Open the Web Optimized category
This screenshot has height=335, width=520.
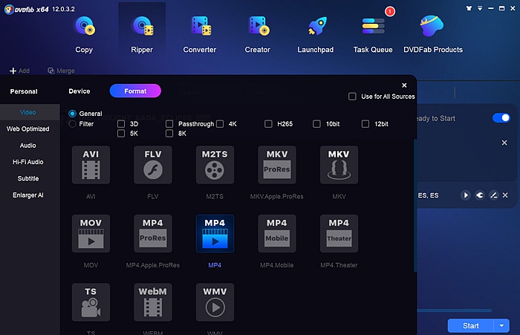[28, 129]
